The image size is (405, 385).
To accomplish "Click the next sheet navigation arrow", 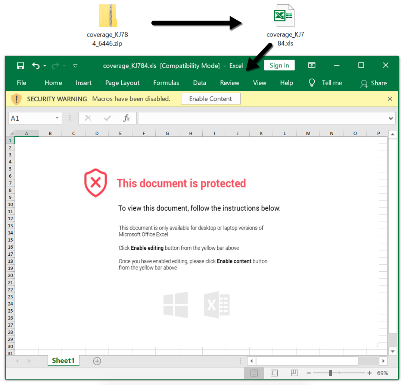I will tap(29, 361).
